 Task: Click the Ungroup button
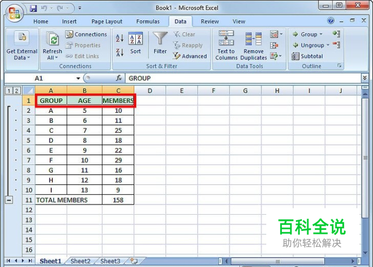click(308, 45)
